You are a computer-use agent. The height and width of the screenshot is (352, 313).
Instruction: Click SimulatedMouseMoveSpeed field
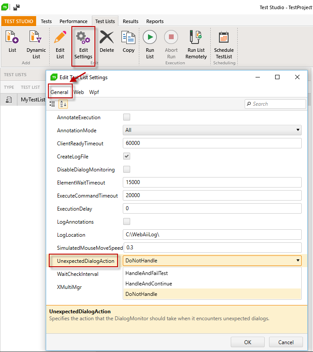212,248
